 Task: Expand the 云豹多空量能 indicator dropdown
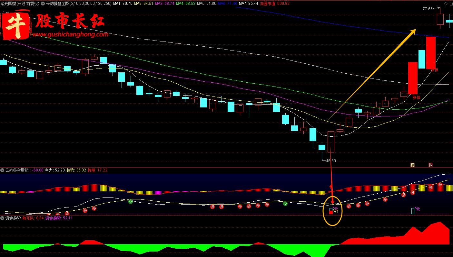point(2,170)
